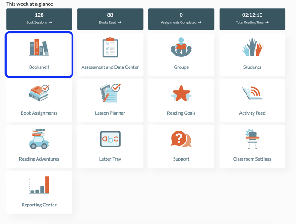The image size is (296, 224).
Task: Click the Activity Feed book icon
Action: pyautogui.click(x=252, y=93)
